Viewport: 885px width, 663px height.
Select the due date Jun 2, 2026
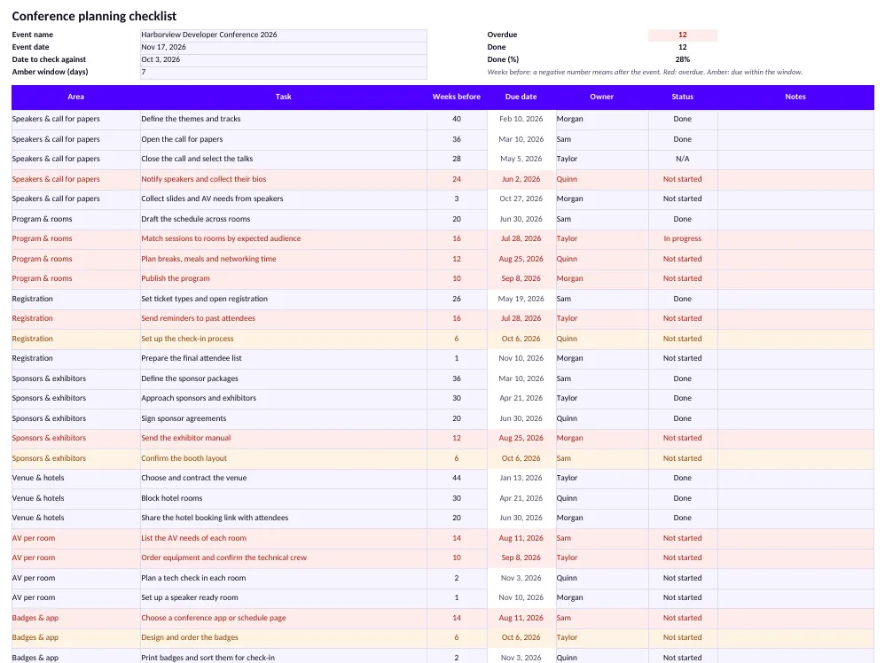(x=521, y=179)
